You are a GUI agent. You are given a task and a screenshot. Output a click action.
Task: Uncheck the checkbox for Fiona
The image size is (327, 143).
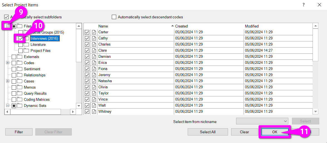[87, 69]
